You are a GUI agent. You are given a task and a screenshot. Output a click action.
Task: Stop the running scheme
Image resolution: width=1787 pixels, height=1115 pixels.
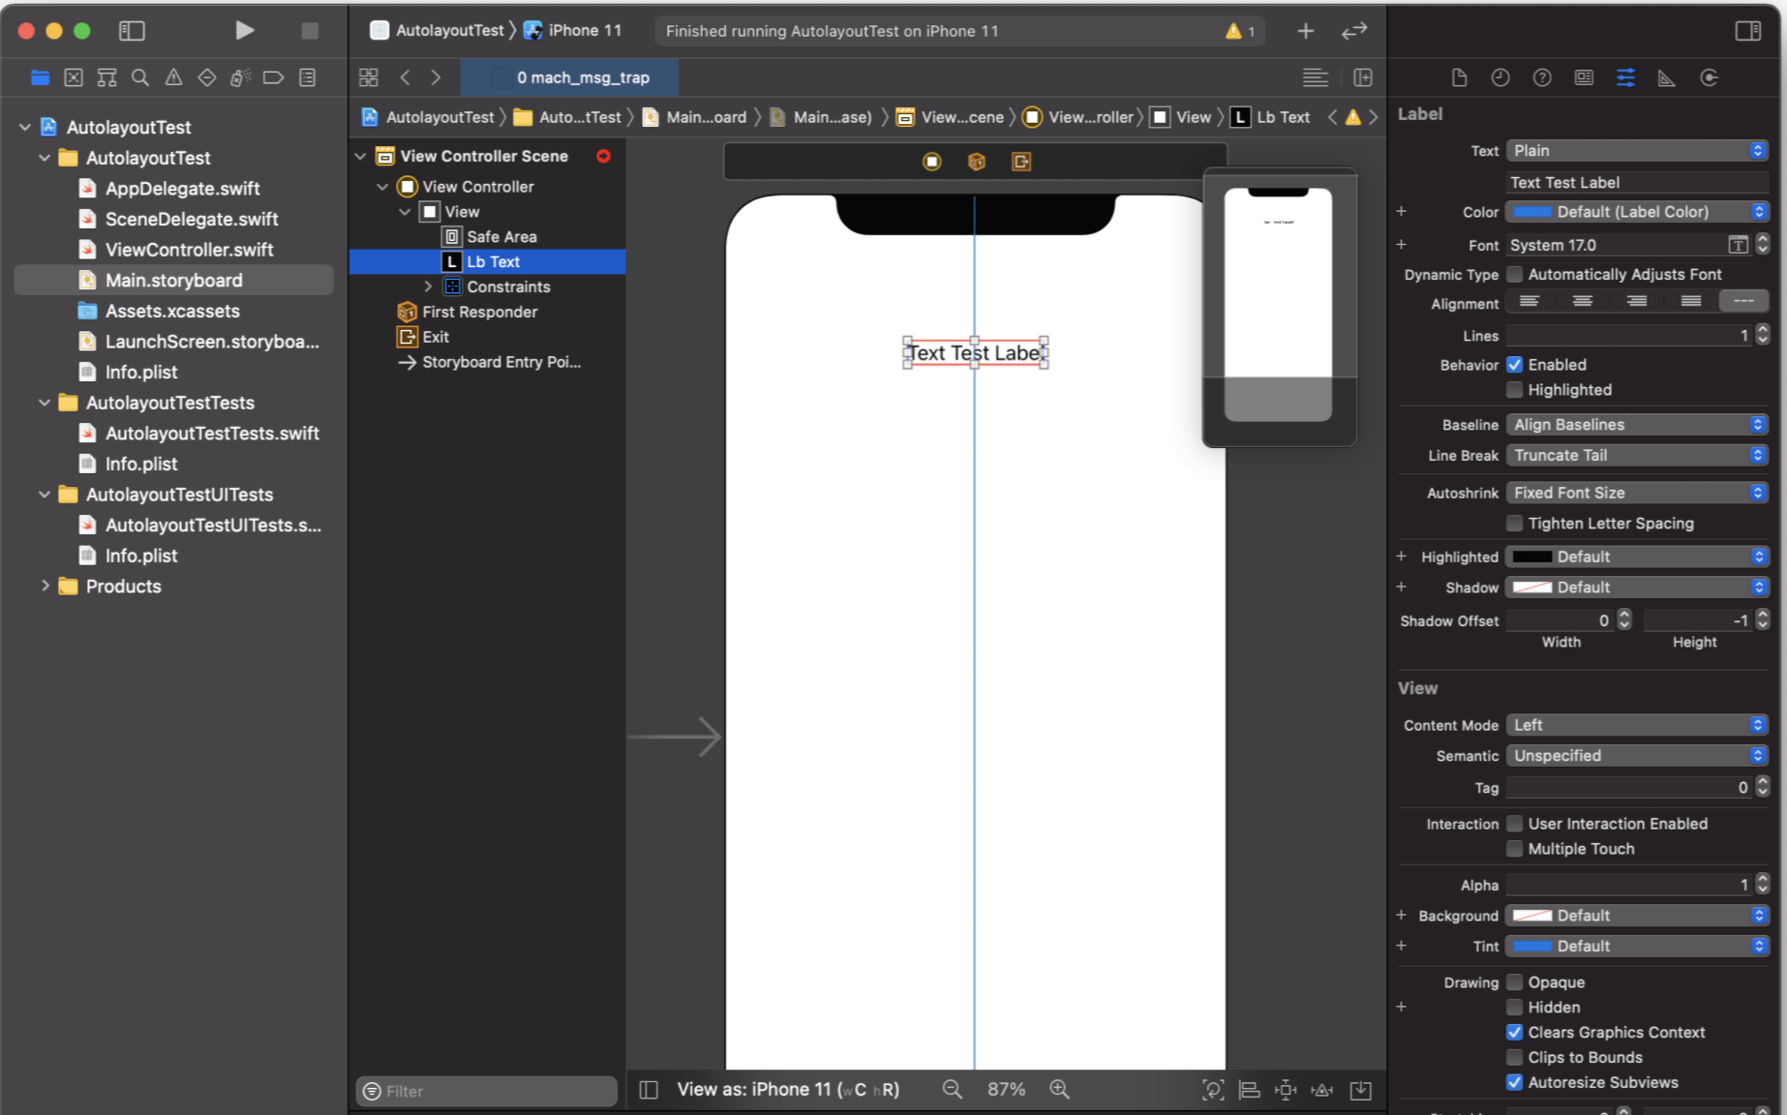tap(310, 31)
